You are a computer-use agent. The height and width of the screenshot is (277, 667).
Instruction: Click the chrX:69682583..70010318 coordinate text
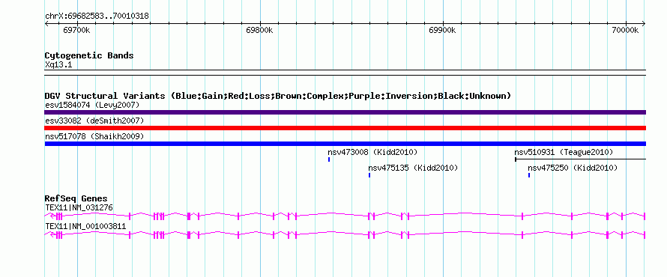tap(97, 16)
